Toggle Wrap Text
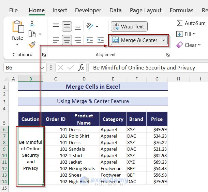Screen dimensions: 208x192 (129, 26)
